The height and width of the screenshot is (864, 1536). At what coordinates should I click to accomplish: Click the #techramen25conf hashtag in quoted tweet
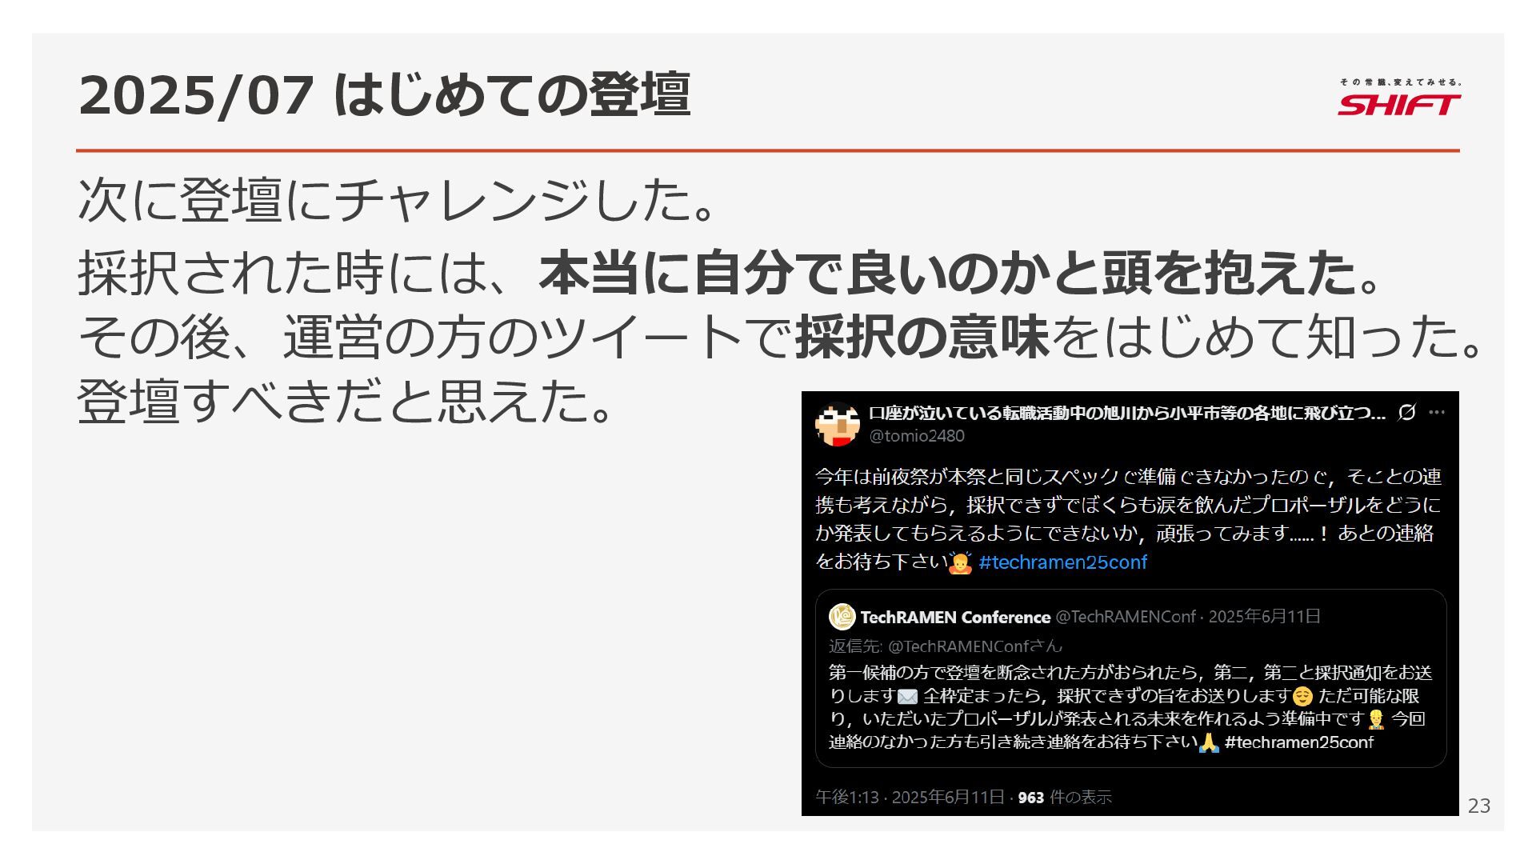point(1298,742)
